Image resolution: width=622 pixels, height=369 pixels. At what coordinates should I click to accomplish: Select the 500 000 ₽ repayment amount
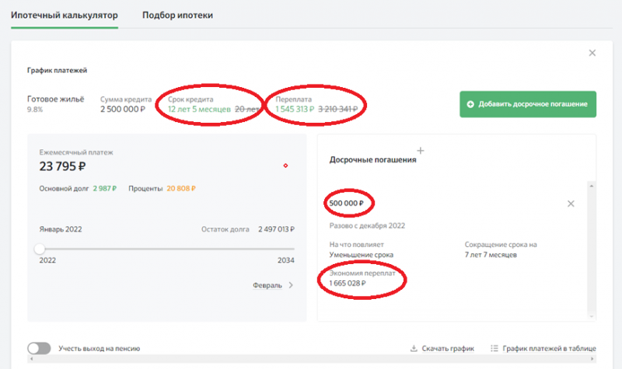coord(349,204)
